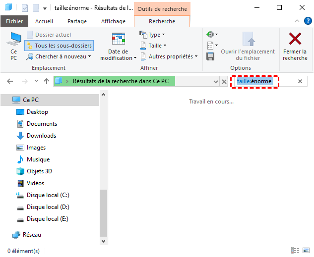Click Outils de recherche contextual tab

tap(162, 9)
